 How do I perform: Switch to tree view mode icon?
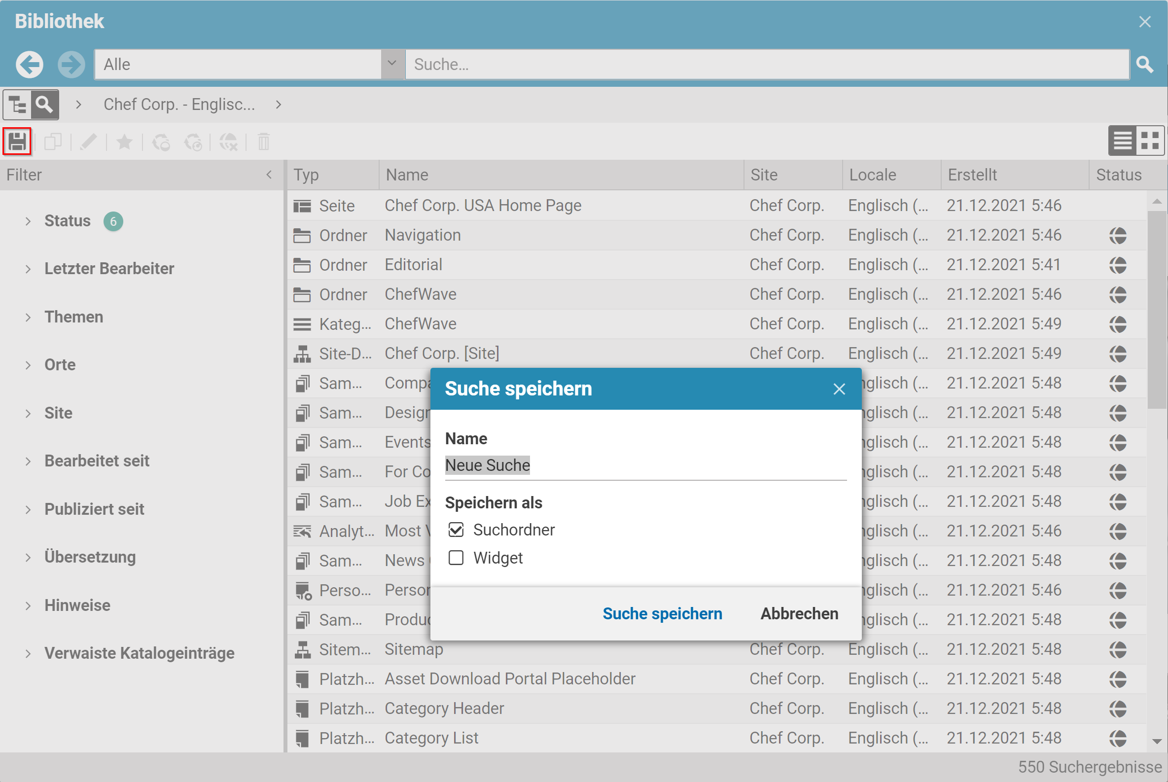click(x=17, y=105)
